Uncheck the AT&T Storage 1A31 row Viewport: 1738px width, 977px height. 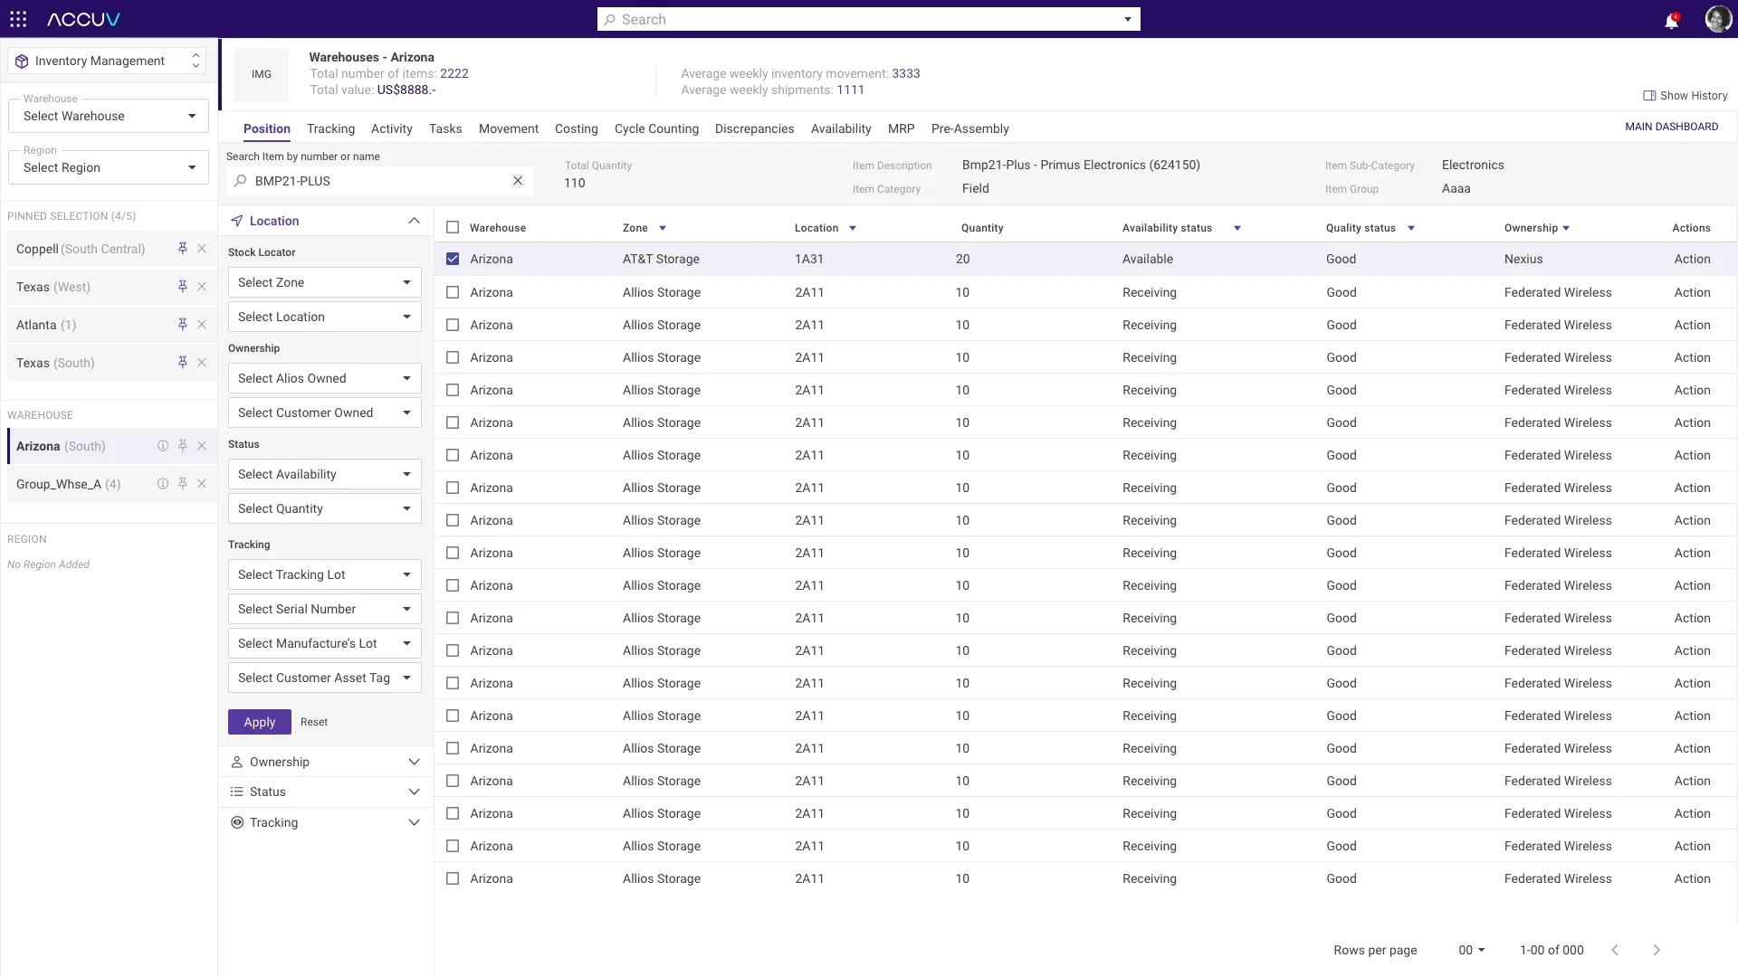[x=453, y=259]
